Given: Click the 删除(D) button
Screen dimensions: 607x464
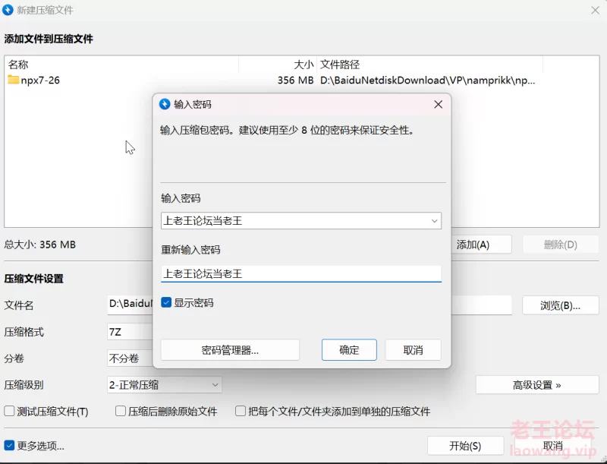Looking at the screenshot, I should pyautogui.click(x=561, y=245).
